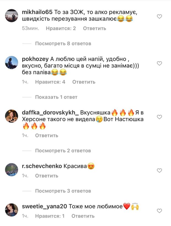Like sweetie_yana20 comment with heart icon
This screenshot has width=171, height=226.
click(159, 211)
